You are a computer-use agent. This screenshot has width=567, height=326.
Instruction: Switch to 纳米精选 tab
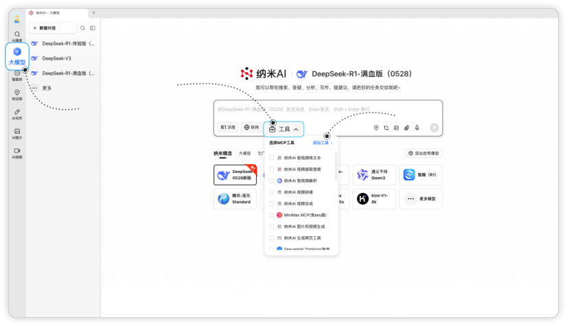click(x=222, y=153)
